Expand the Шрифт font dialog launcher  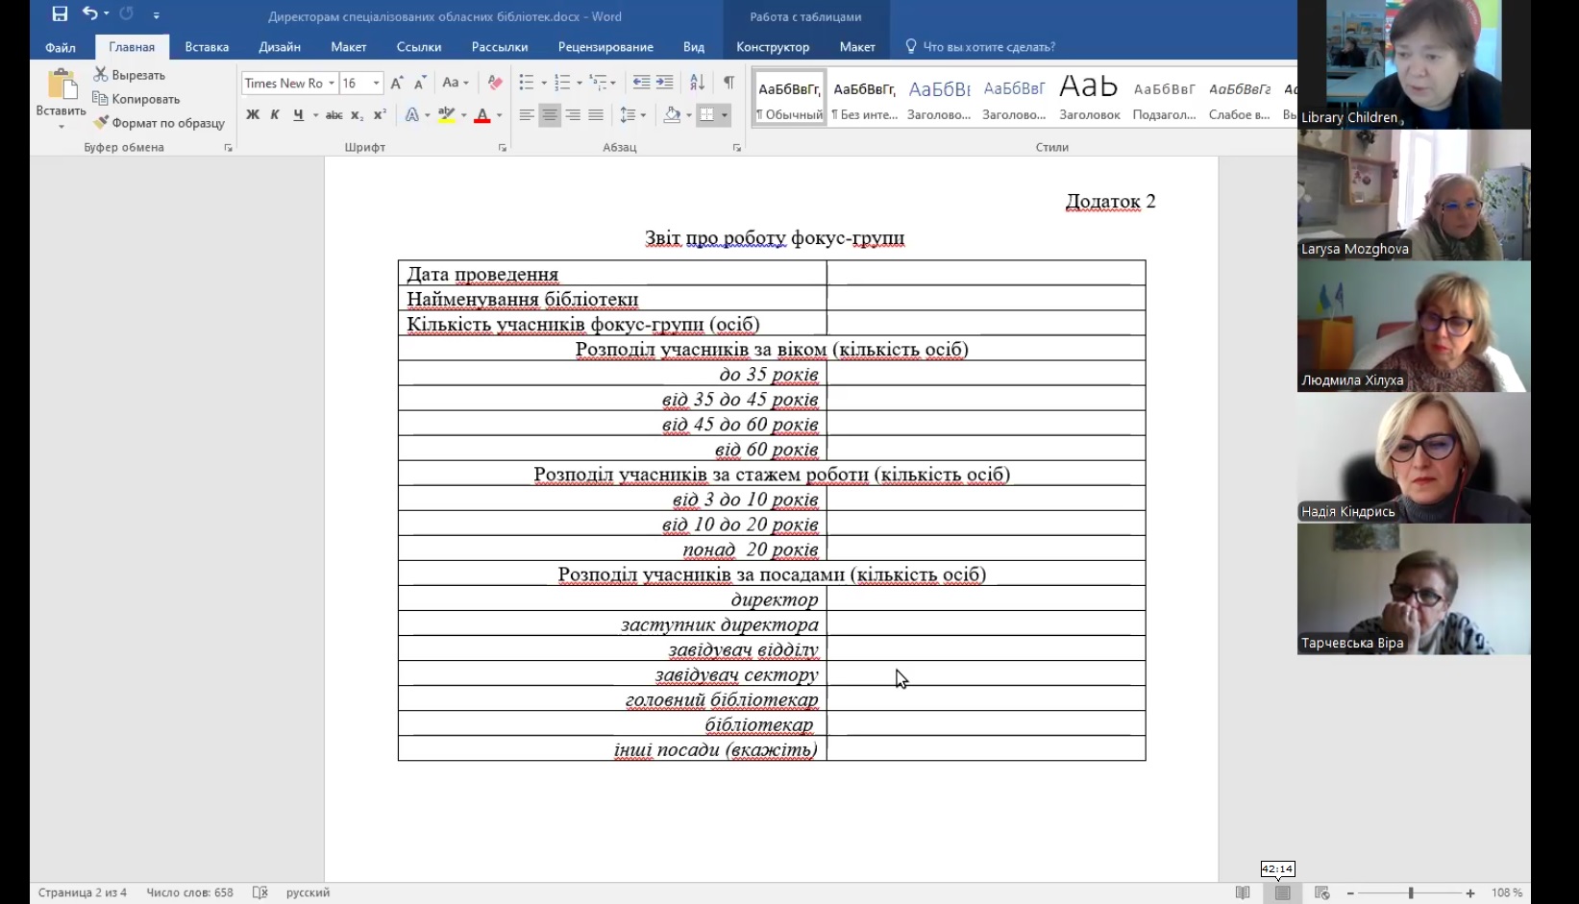click(x=503, y=148)
